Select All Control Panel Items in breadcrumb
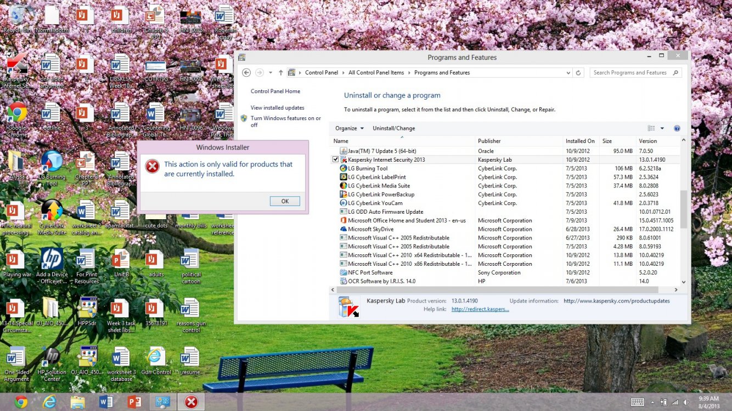 pyautogui.click(x=376, y=72)
